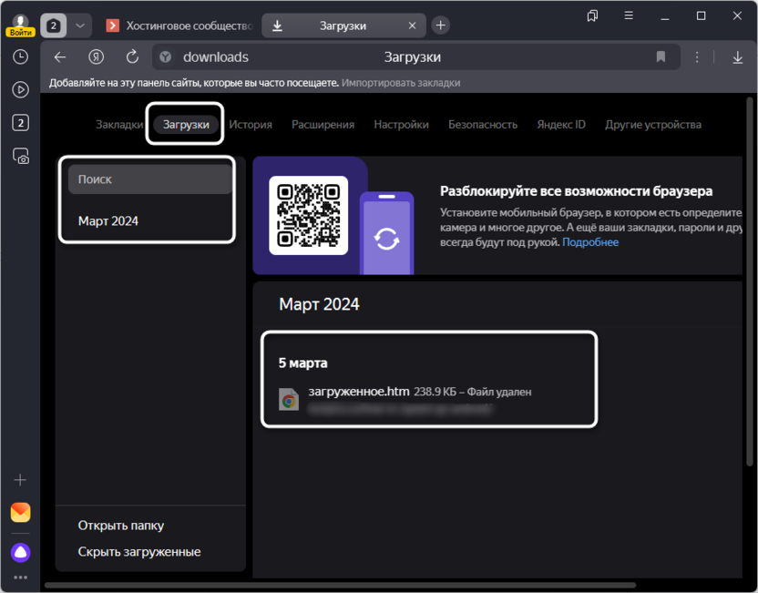Open the three-dot page options menu
758x593 pixels.
(x=698, y=56)
